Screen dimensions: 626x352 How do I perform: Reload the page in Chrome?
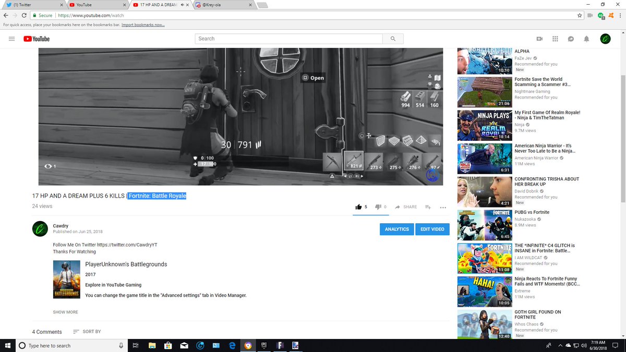24,16
